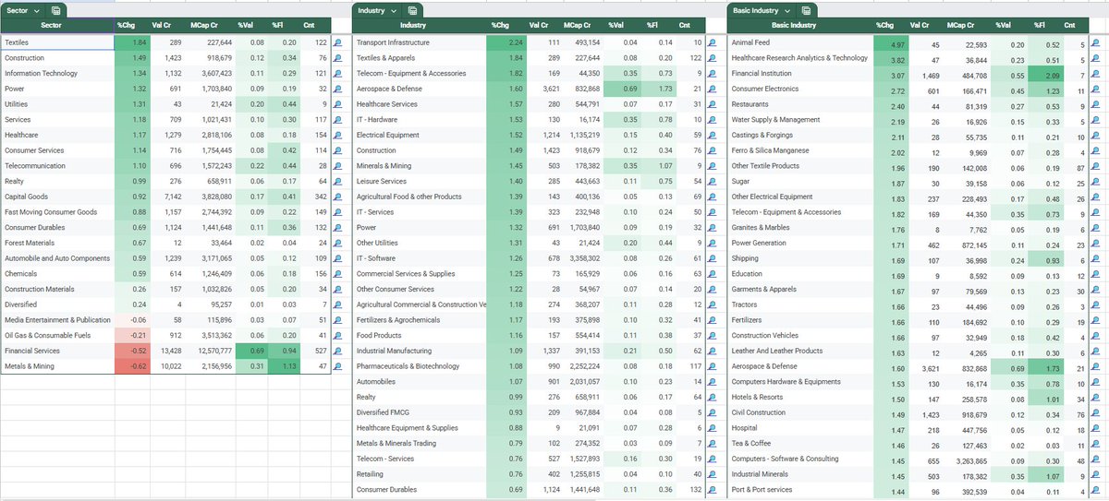Viewport: 1109px width, 501px height.
Task: Select Minerals & Mining industry cell
Action: [420, 166]
